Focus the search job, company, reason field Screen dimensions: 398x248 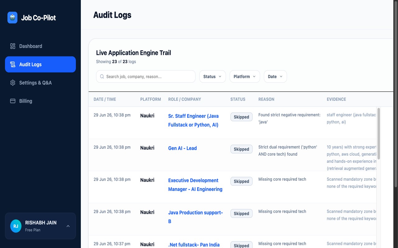pyautogui.click(x=146, y=77)
